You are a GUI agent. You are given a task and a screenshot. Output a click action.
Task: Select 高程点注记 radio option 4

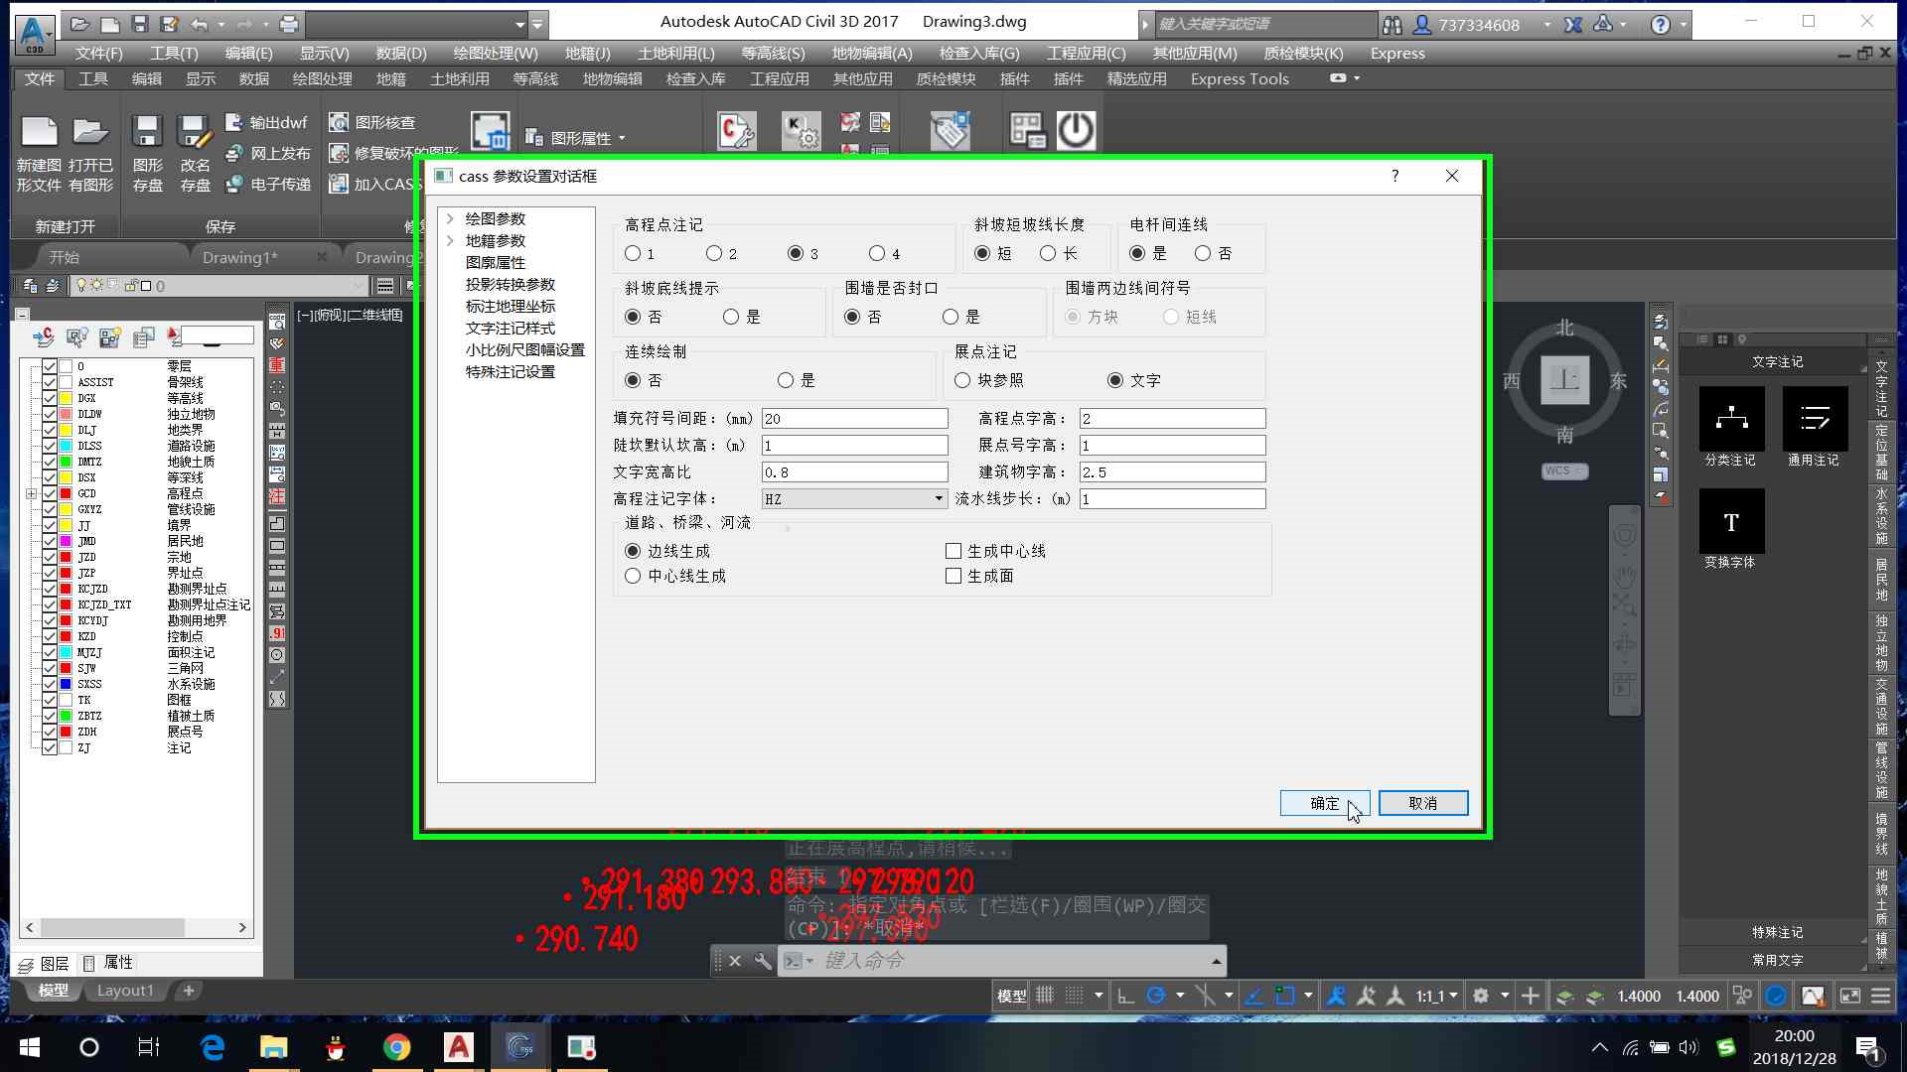click(877, 254)
